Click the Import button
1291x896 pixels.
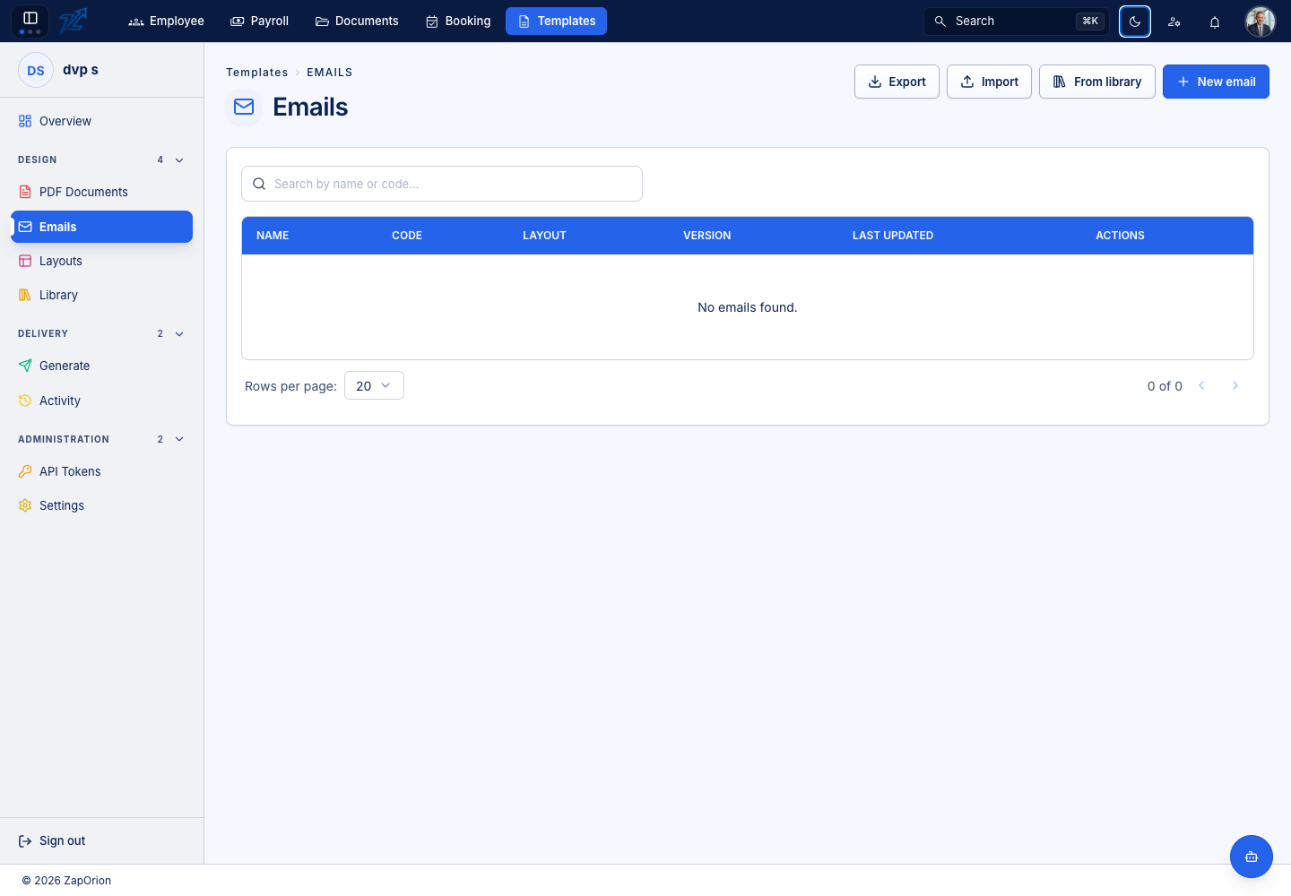989,82
